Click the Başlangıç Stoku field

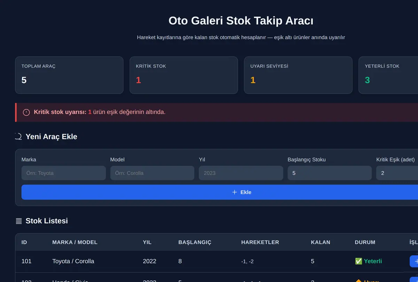[330, 173]
